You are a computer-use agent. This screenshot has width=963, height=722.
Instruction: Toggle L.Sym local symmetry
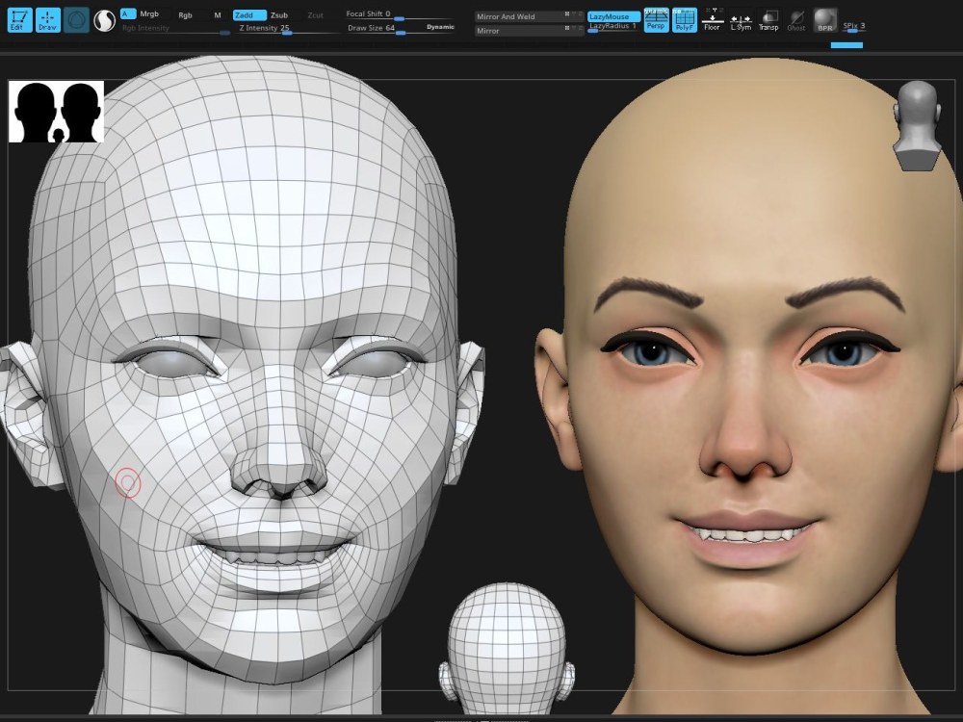[x=741, y=22]
